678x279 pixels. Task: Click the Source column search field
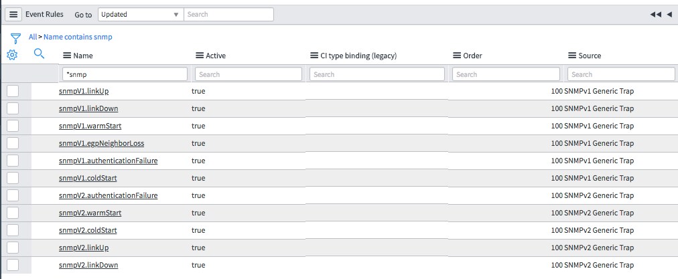coord(621,74)
